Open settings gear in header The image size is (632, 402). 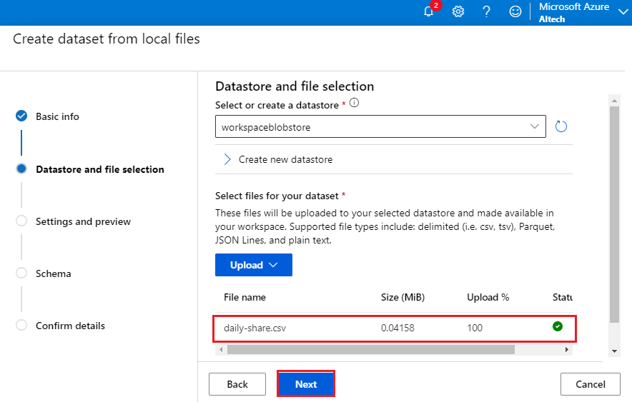coord(458,11)
